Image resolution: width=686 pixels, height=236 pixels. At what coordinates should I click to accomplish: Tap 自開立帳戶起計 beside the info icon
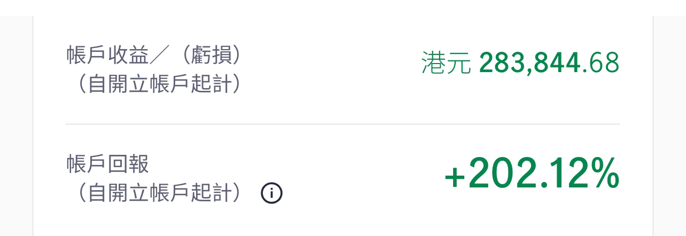[153, 193]
